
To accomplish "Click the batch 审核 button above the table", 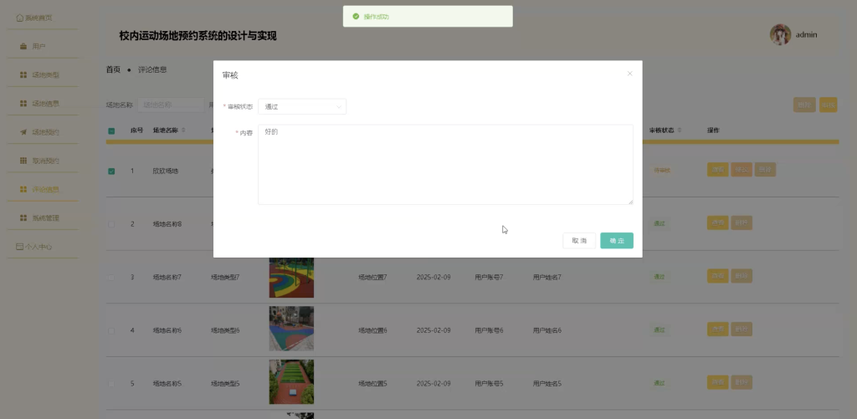I will click(x=828, y=105).
